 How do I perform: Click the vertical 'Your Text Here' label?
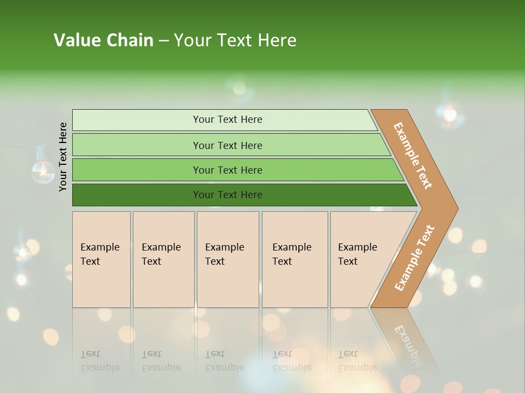pyautogui.click(x=63, y=157)
